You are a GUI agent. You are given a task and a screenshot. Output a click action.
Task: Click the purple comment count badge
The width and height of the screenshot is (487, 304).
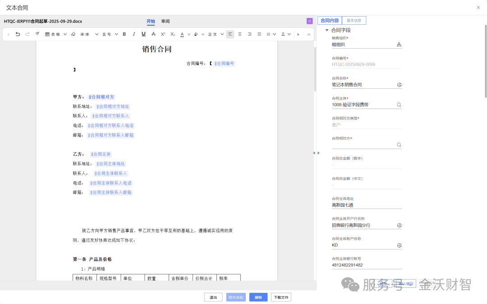(310, 21)
